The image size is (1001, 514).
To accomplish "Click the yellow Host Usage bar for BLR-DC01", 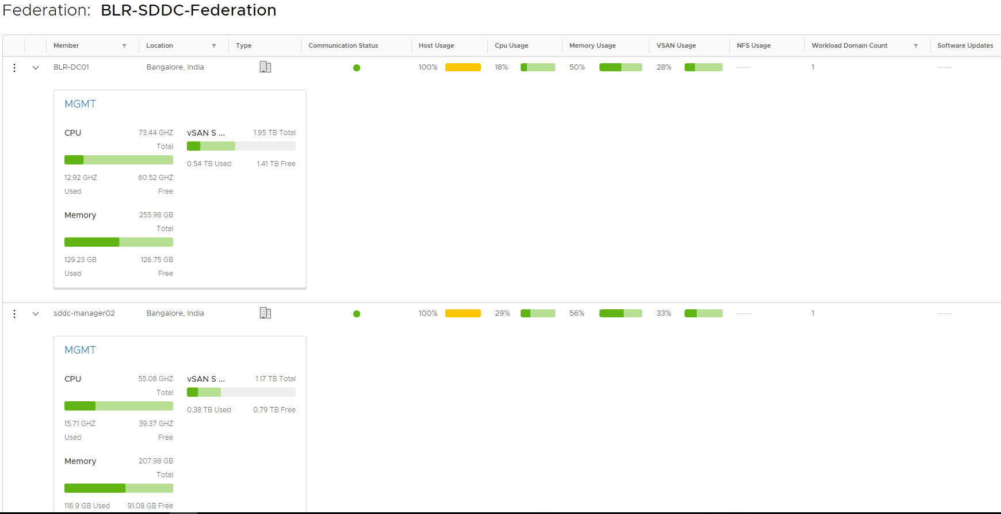I will pos(463,67).
